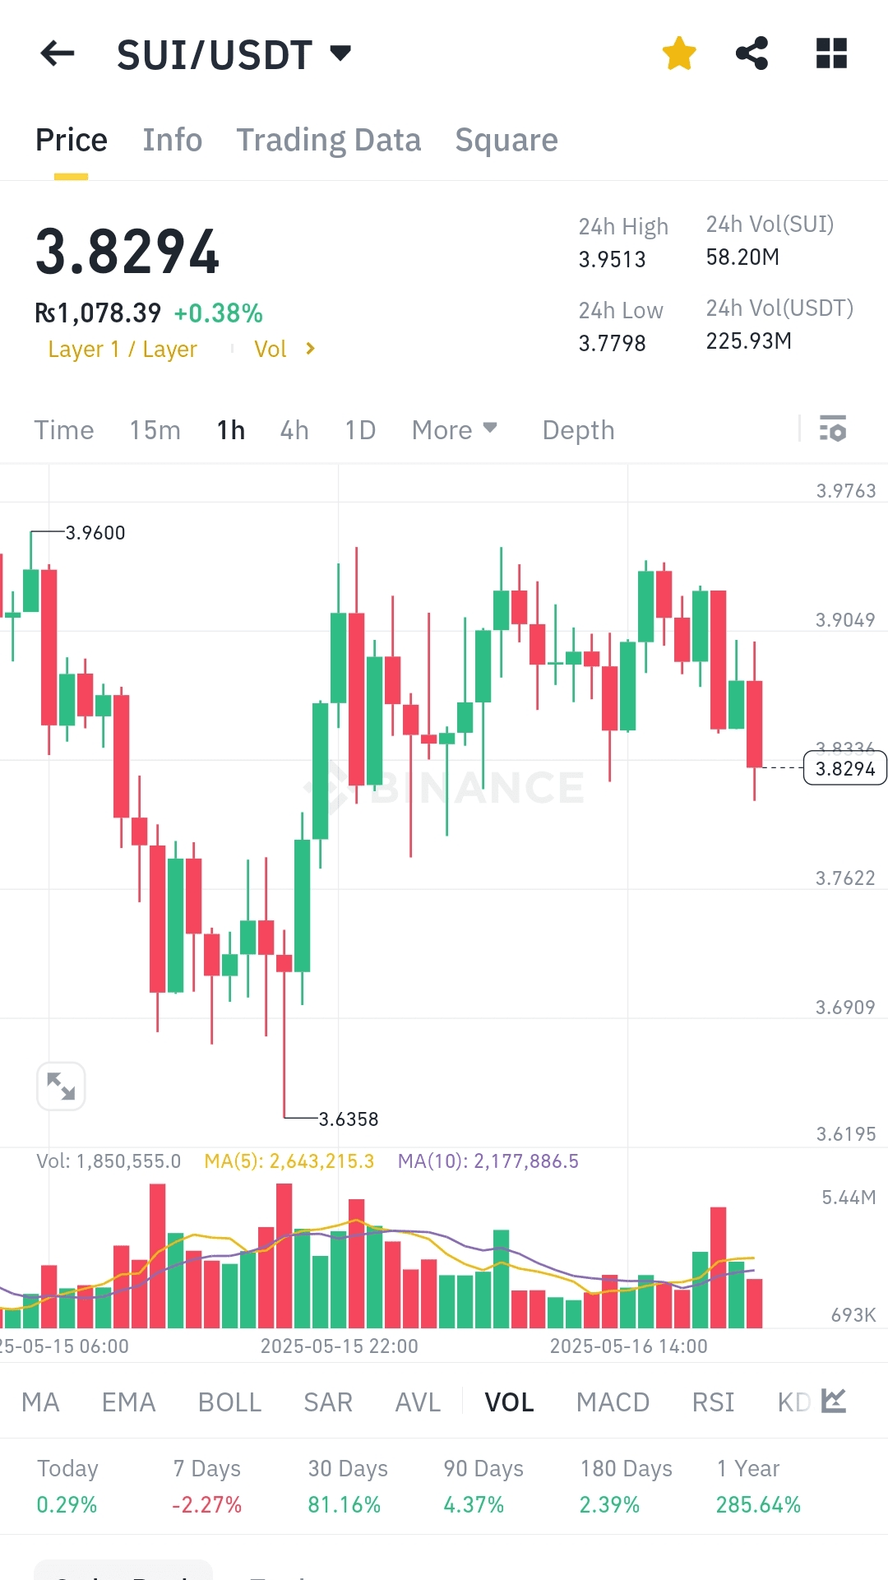The image size is (888, 1580).
Task: Tap the current price marker 3.8294 on axis
Action: click(x=844, y=769)
